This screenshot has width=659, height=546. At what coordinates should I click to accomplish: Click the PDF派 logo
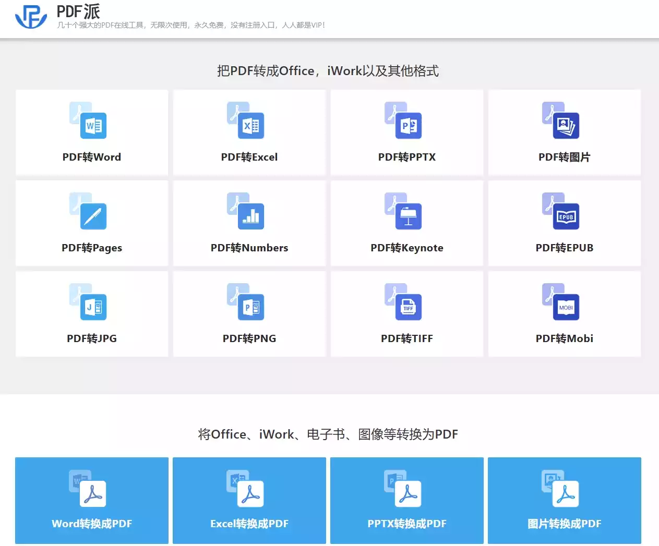pyautogui.click(x=30, y=17)
